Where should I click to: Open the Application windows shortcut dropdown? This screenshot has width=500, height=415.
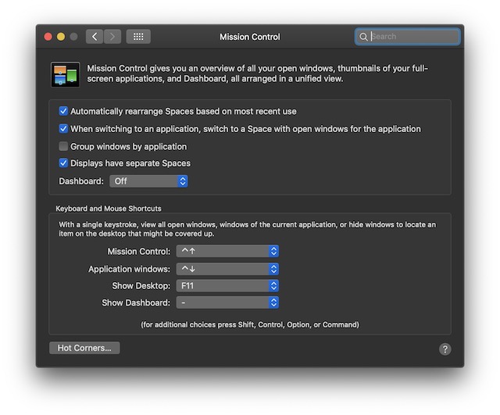pyautogui.click(x=227, y=269)
